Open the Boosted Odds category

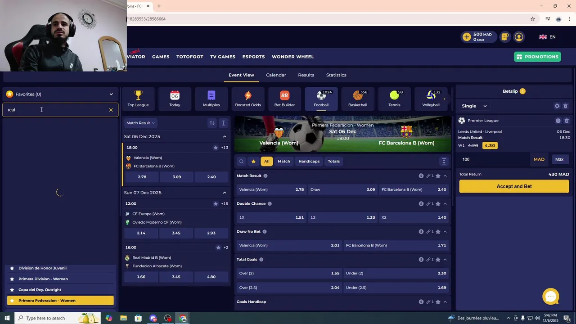coord(248,99)
